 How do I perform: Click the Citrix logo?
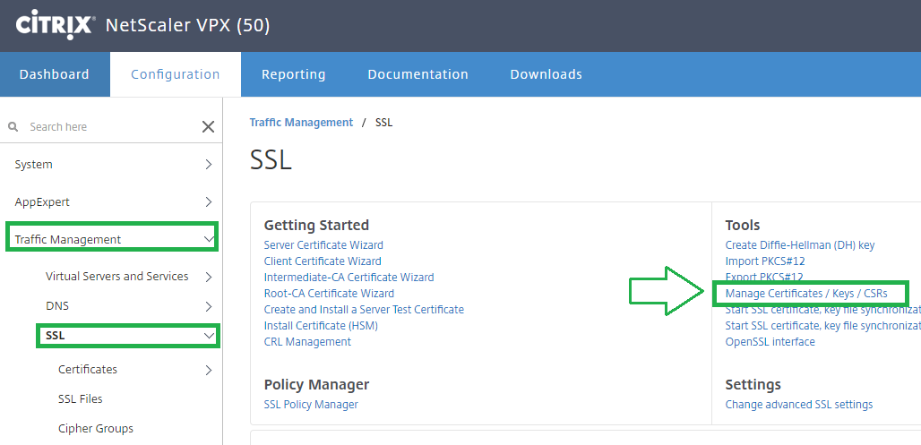tap(55, 25)
